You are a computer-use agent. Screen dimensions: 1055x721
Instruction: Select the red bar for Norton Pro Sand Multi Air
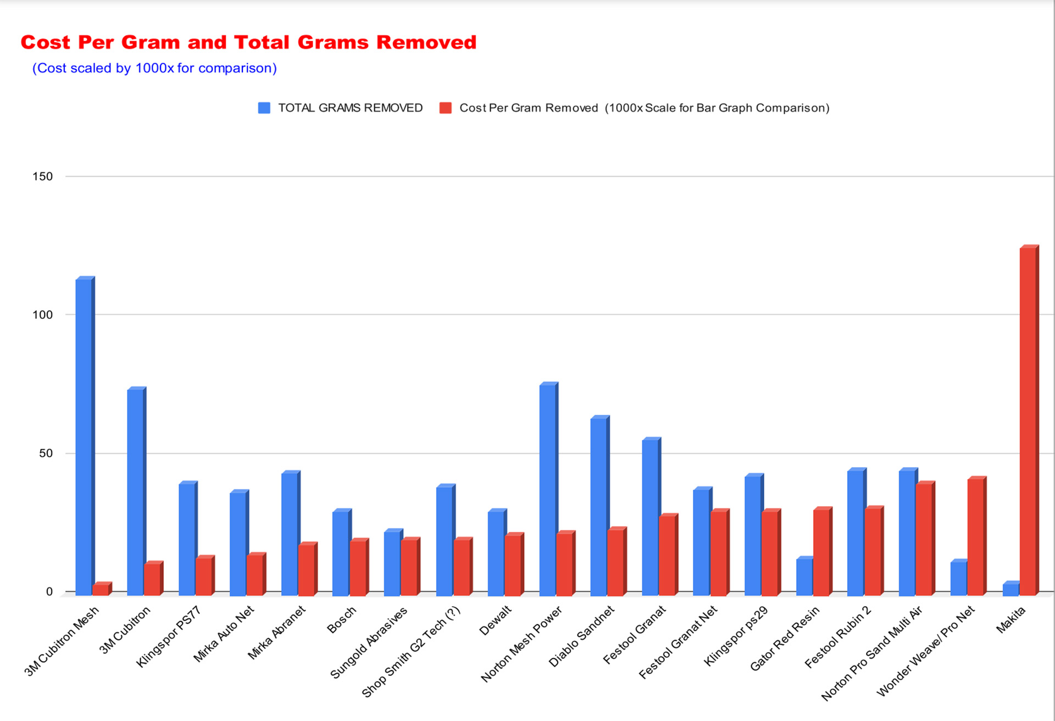point(926,539)
